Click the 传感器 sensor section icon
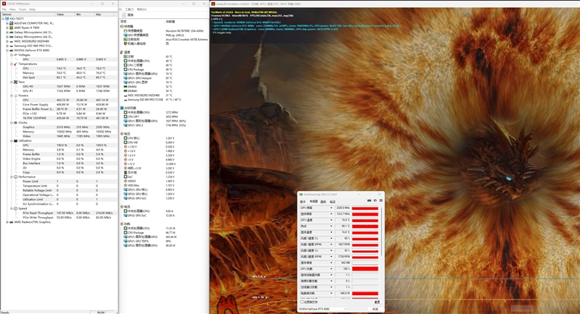Screen dimensions: 580x314 [122, 27]
